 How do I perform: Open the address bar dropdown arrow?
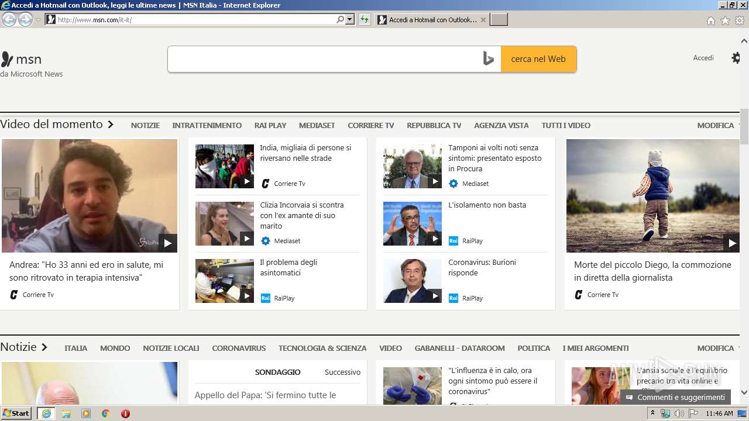pyautogui.click(x=350, y=20)
